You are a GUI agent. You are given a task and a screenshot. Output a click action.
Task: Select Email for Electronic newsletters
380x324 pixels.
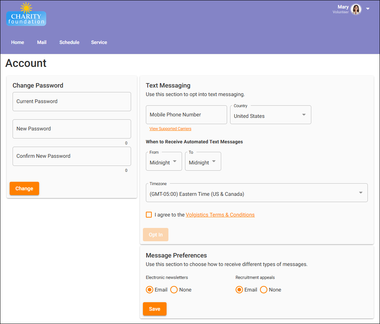click(x=150, y=290)
